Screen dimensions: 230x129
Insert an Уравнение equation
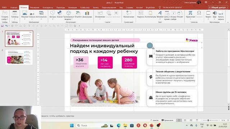tap(190, 15)
